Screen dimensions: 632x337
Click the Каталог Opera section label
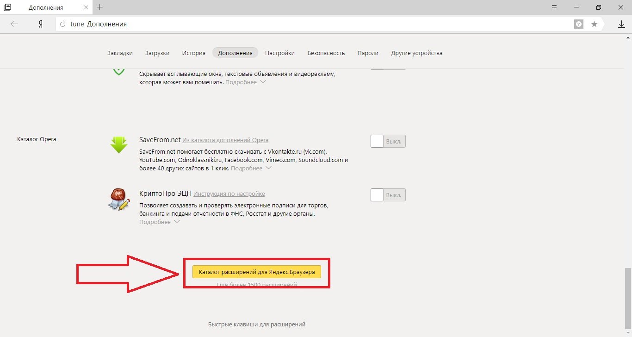coord(37,139)
